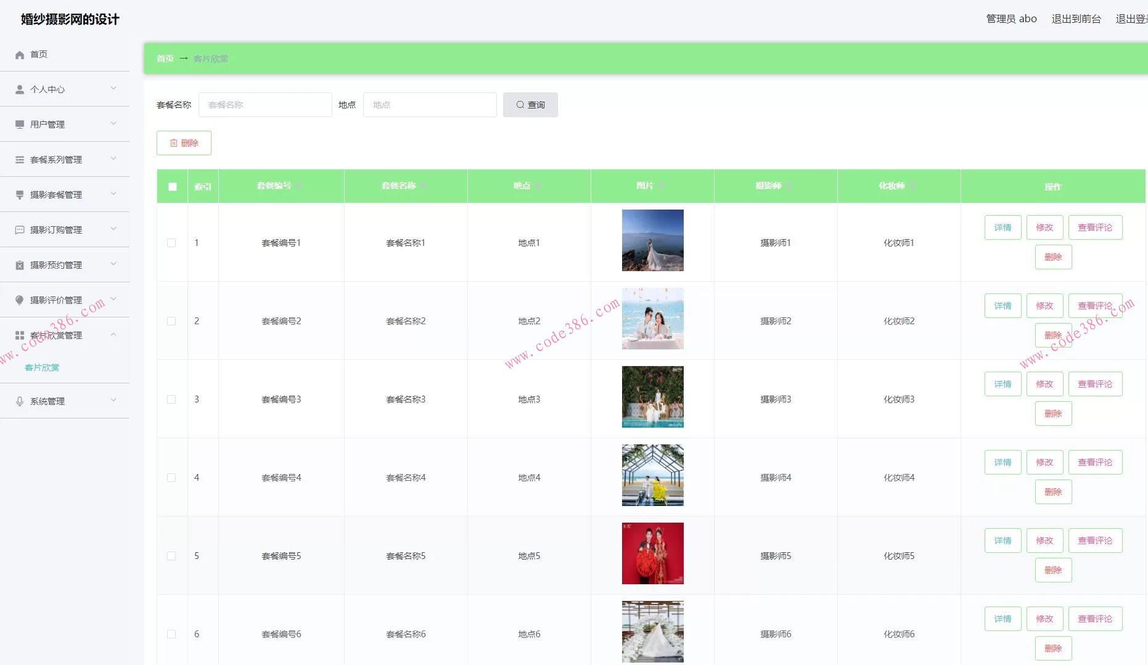
Task: Click the 查询 search button
Action: click(530, 105)
